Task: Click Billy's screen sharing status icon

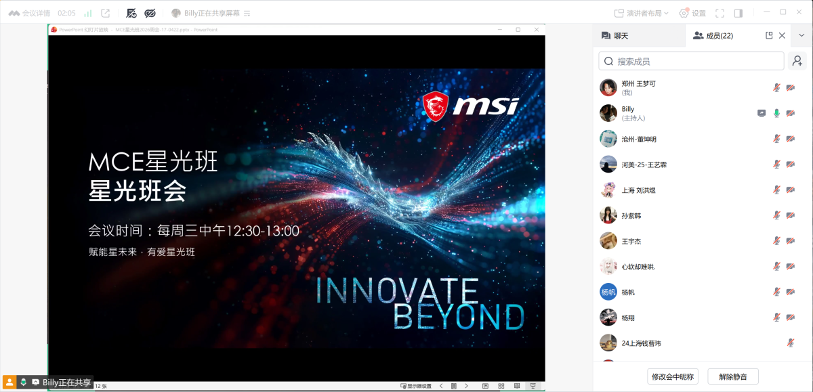Action: coord(762,113)
